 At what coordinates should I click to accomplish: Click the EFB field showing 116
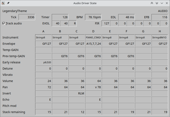click(x=160, y=17)
